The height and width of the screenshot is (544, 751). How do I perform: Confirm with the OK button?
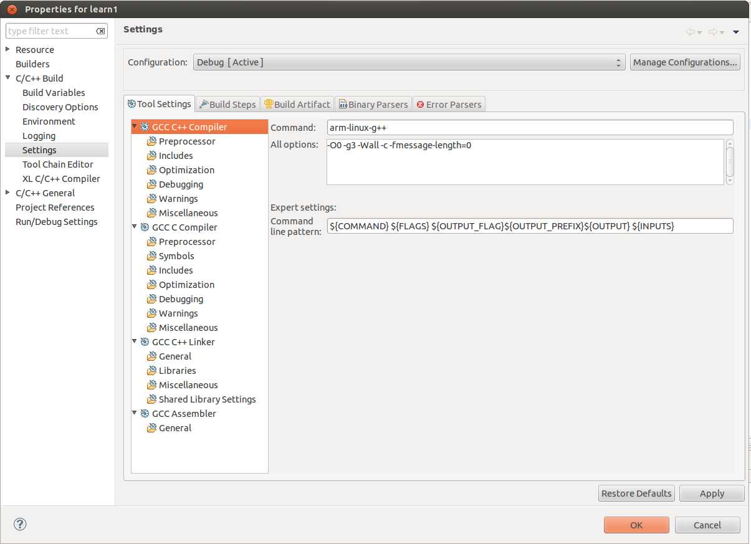636,525
